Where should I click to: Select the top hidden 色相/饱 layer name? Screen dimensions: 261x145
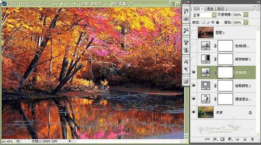242,46
